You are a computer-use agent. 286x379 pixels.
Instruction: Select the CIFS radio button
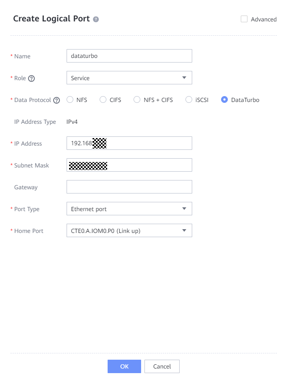[103, 100]
